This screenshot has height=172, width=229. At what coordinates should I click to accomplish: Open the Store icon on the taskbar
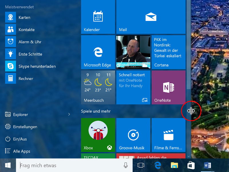[x=191, y=165]
